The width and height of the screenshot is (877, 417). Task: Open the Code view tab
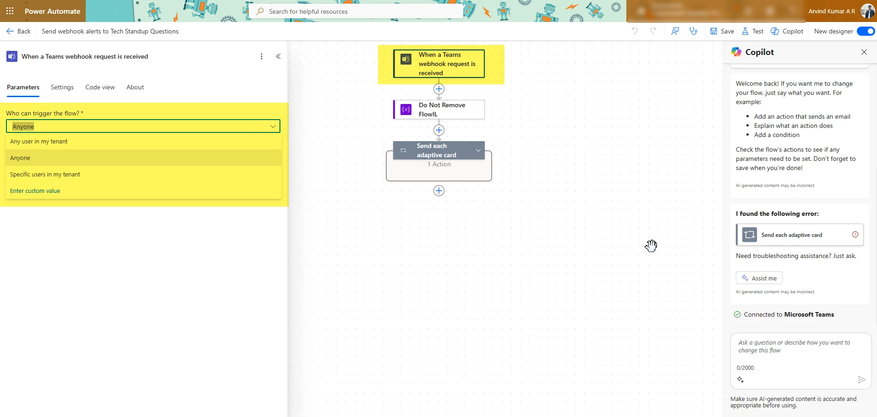pyautogui.click(x=100, y=88)
